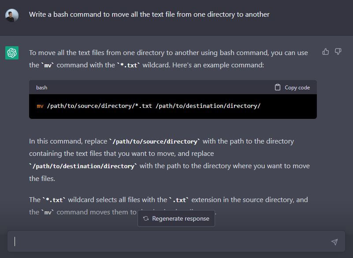Click the orange mv keyword in code block
This screenshot has height=258, width=353.
tap(40, 106)
